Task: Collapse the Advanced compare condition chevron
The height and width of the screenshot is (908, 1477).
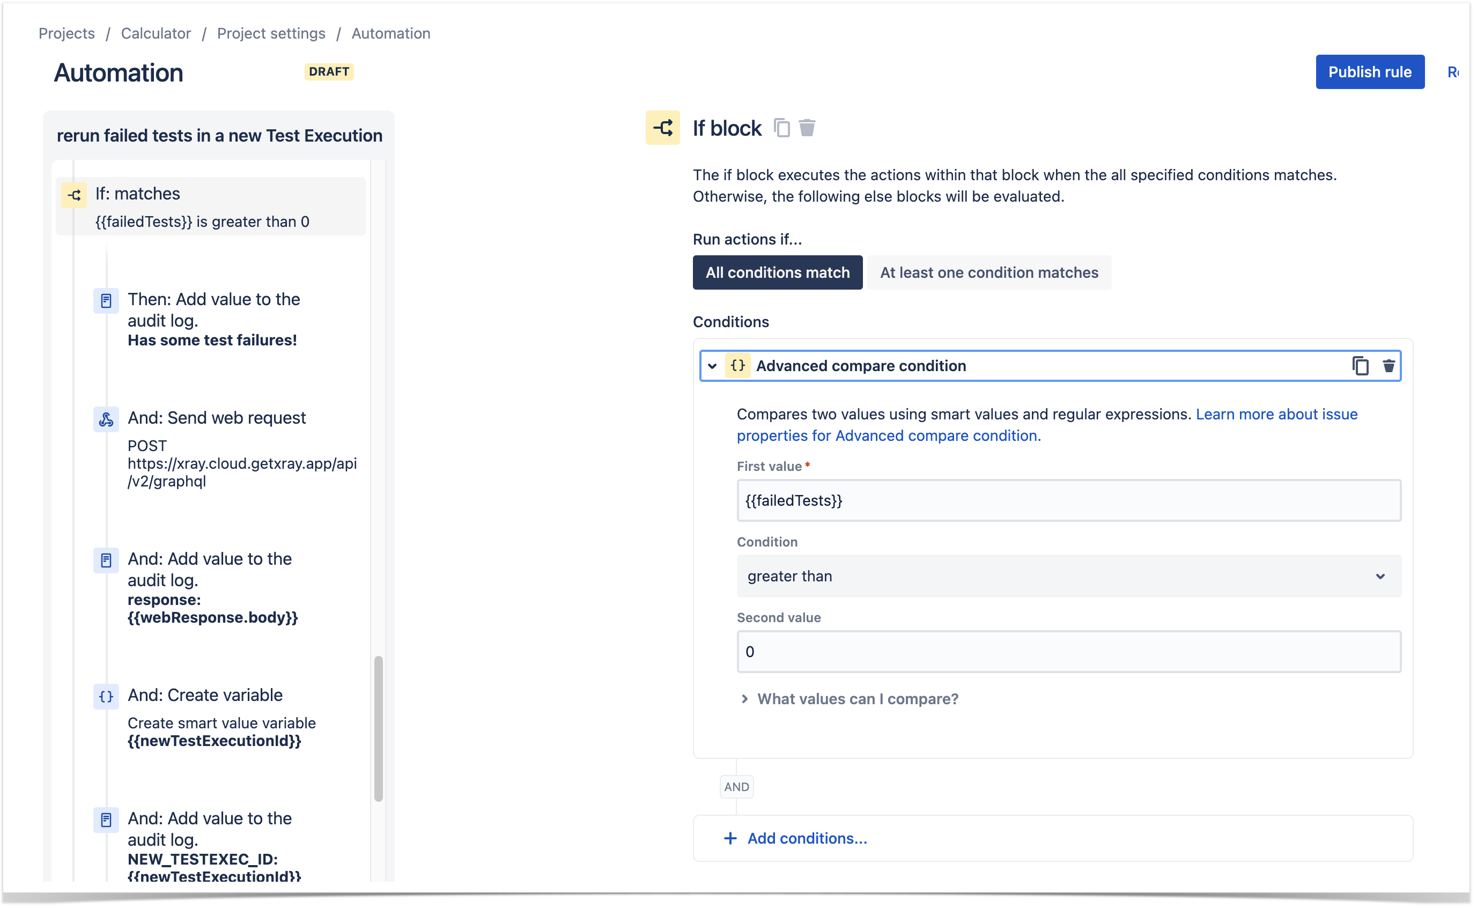Action: click(712, 366)
